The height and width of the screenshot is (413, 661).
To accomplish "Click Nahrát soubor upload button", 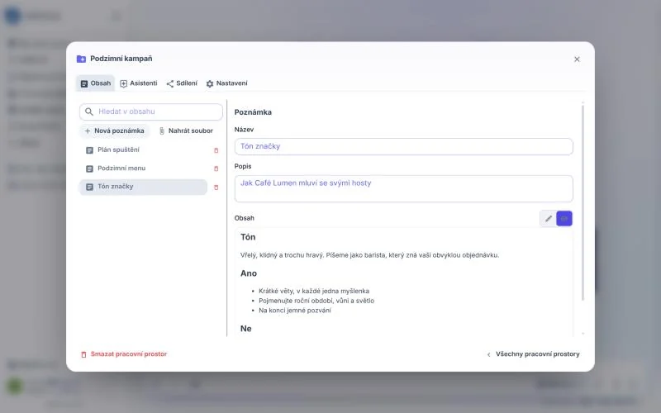I will pyautogui.click(x=186, y=131).
